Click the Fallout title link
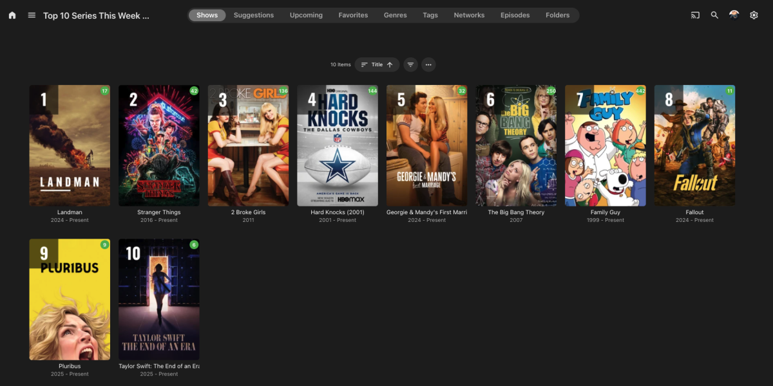Viewport: 773px width, 386px height. pyautogui.click(x=695, y=212)
